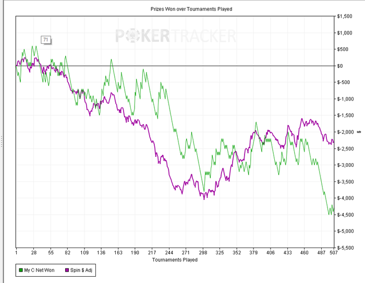Click the $-1,500 y-axis value
This screenshot has height=283, width=365.
point(345,115)
